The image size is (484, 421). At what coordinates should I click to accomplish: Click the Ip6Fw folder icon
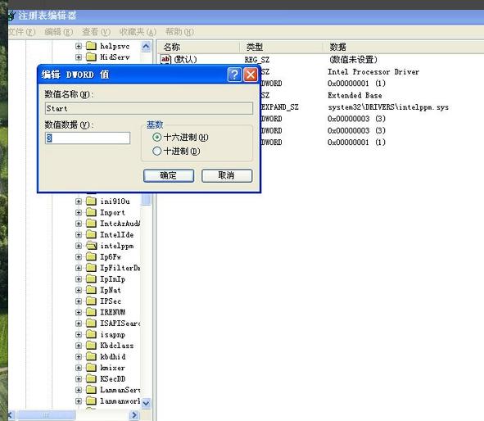tap(91, 256)
